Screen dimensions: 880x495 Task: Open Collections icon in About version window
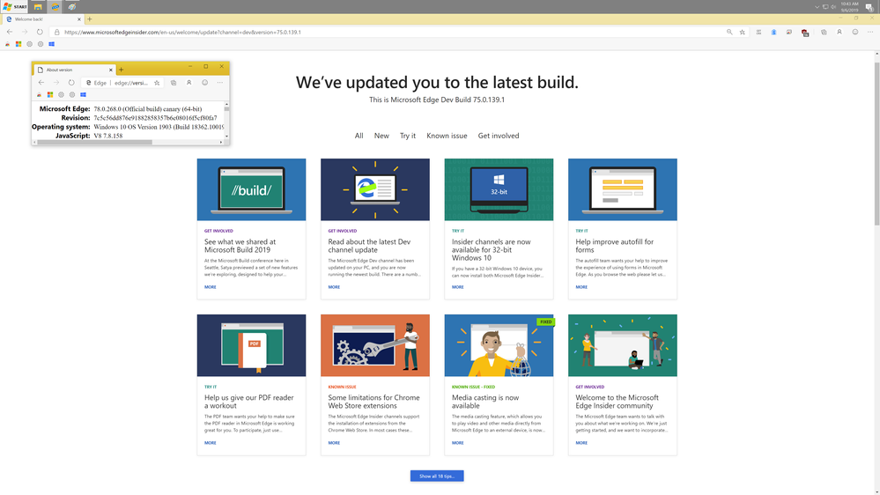(x=174, y=83)
